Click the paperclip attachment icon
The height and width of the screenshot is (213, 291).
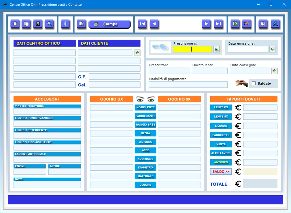coord(65,24)
